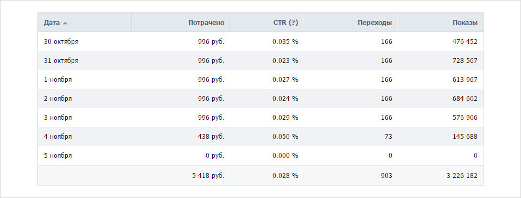521x198 pixels.
Task: Click the total 903 clicks value
Action: (387, 176)
